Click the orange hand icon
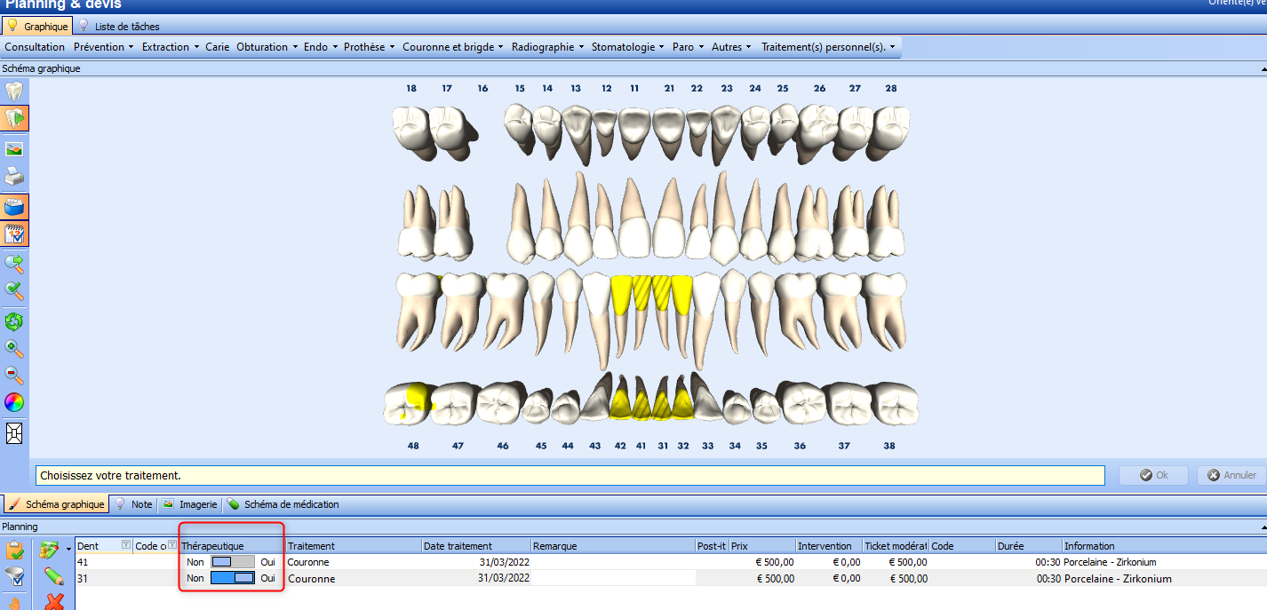This screenshot has height=610, width=1267. point(14,604)
